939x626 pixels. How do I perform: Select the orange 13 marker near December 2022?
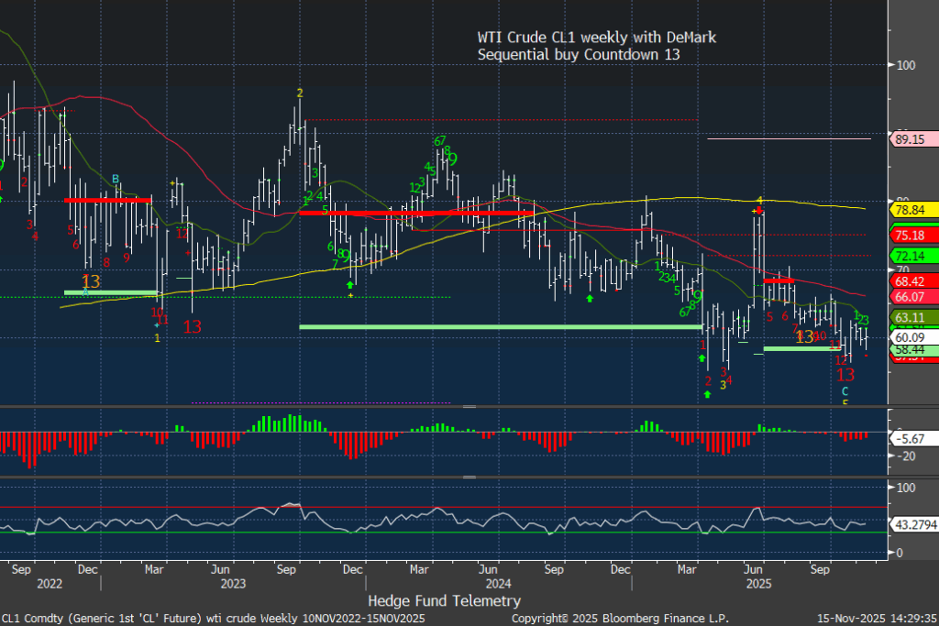click(91, 280)
